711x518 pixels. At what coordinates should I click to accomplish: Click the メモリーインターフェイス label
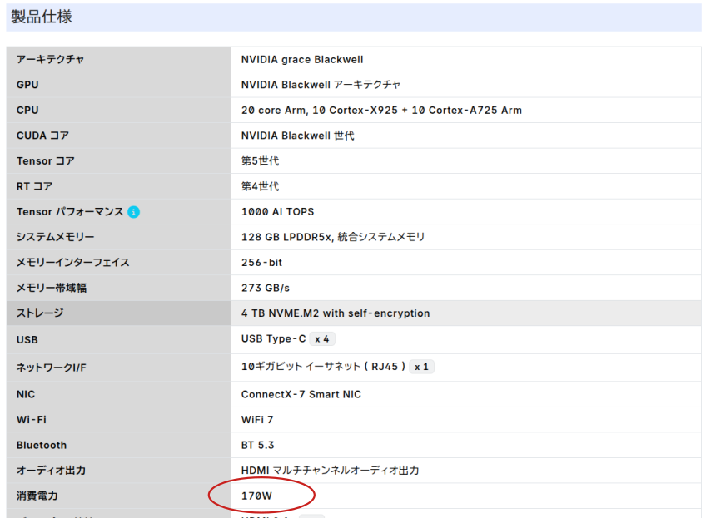coord(73,262)
